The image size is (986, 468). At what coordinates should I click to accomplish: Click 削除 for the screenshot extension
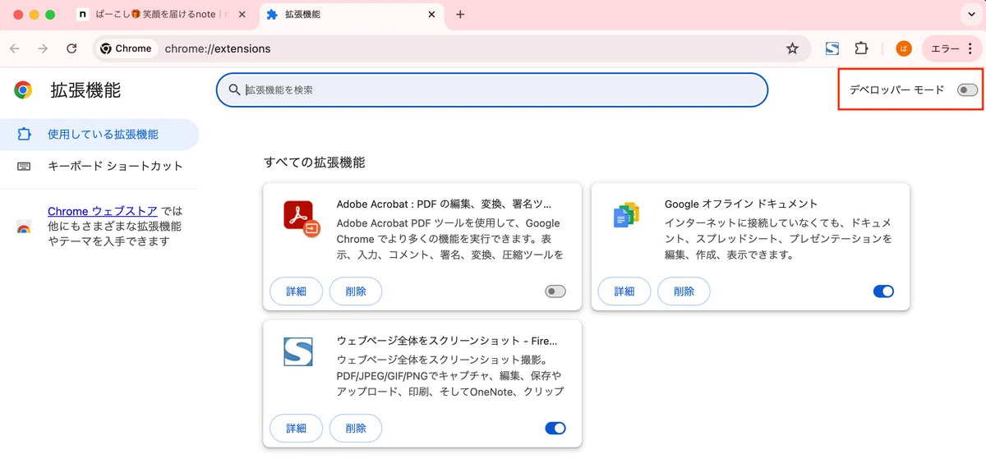tap(356, 429)
